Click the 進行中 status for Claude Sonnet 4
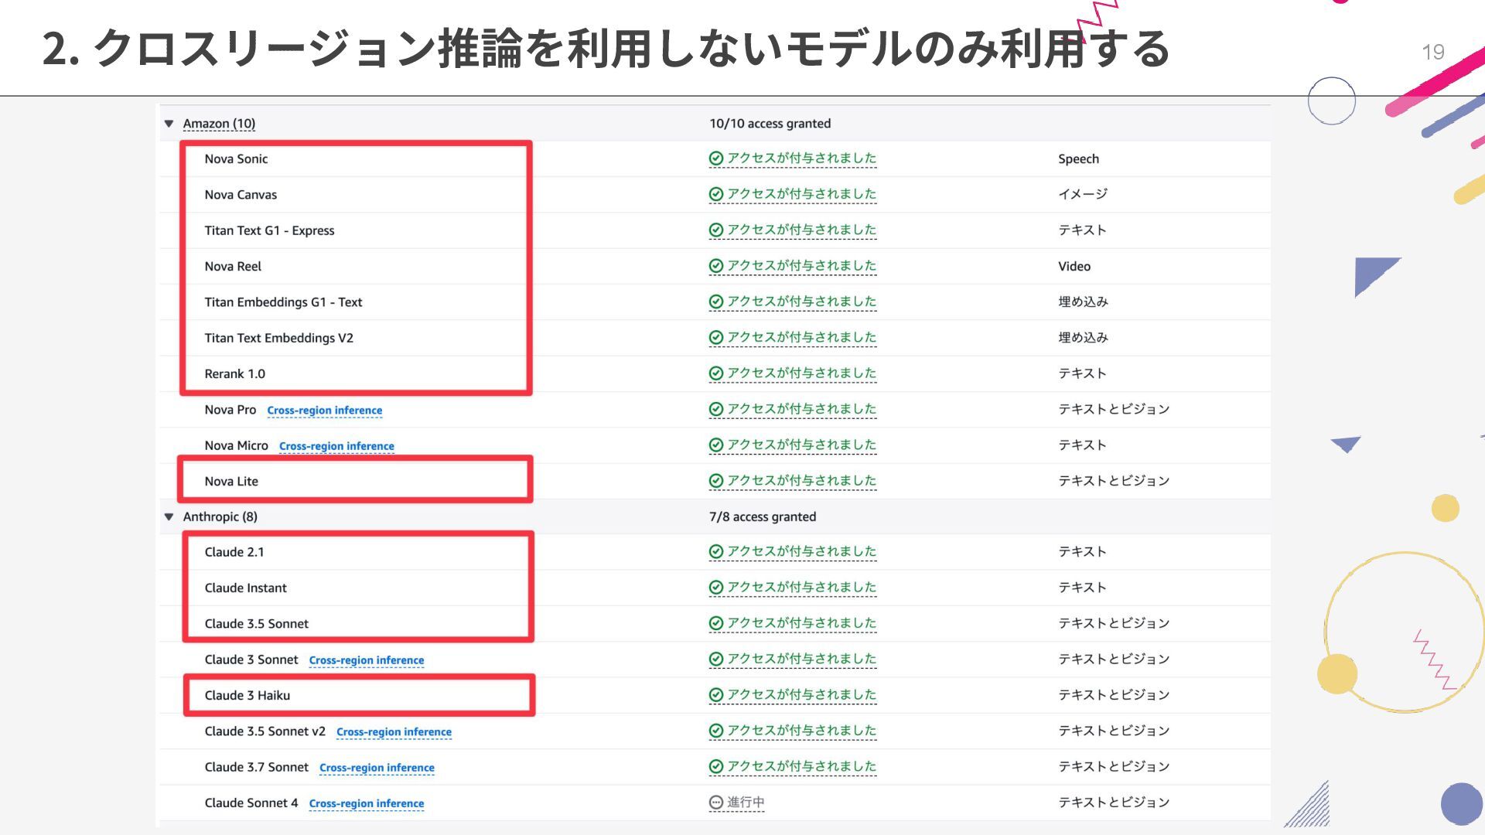Screen dimensions: 1485x835 coord(746,803)
